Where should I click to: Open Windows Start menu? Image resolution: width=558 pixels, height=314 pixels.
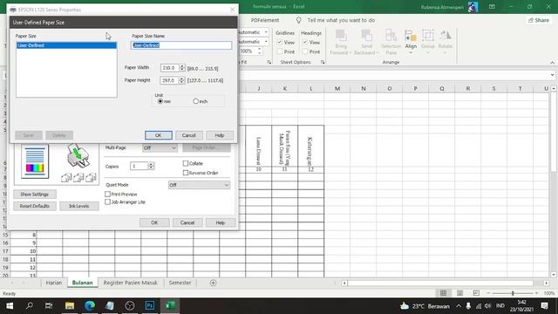tap(10, 306)
